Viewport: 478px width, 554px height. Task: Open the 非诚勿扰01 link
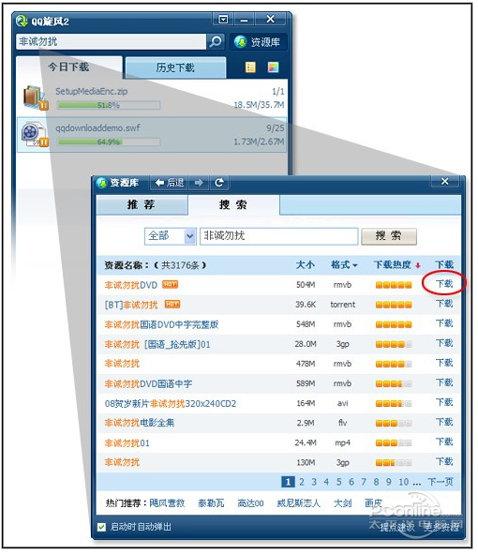[127, 443]
